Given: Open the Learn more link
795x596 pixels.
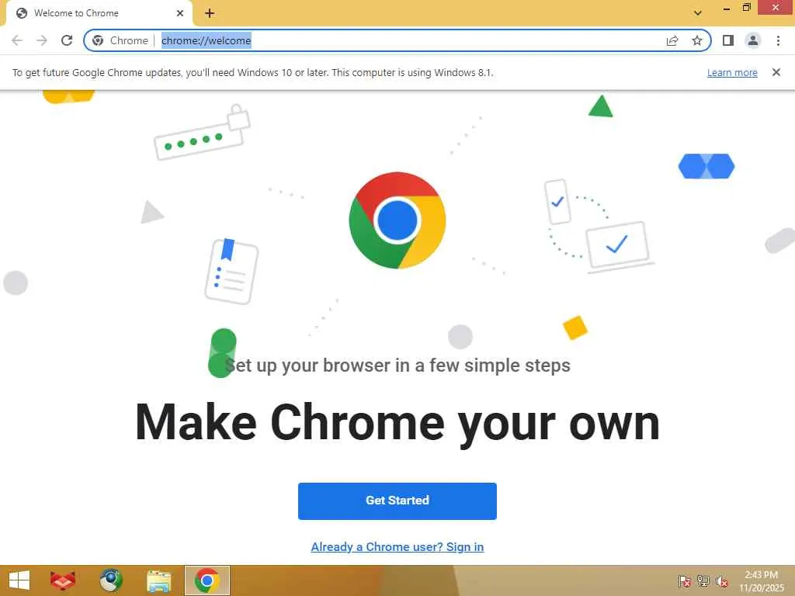Looking at the screenshot, I should point(732,72).
